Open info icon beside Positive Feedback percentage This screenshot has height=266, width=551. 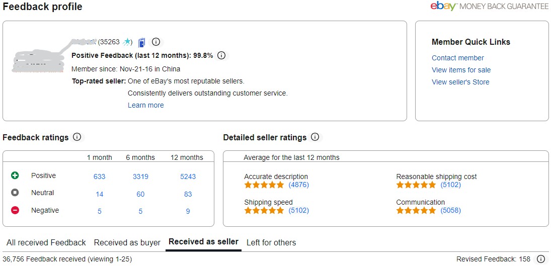(x=221, y=55)
